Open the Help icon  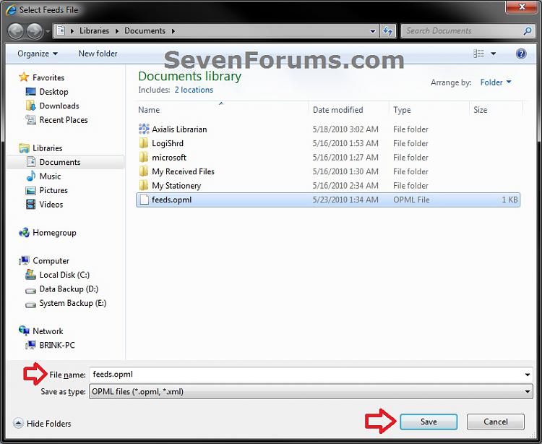point(521,54)
